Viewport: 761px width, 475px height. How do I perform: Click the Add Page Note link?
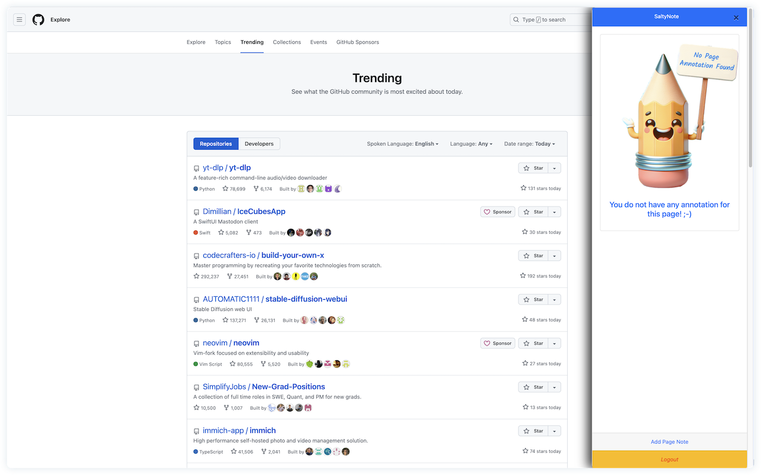point(669,442)
